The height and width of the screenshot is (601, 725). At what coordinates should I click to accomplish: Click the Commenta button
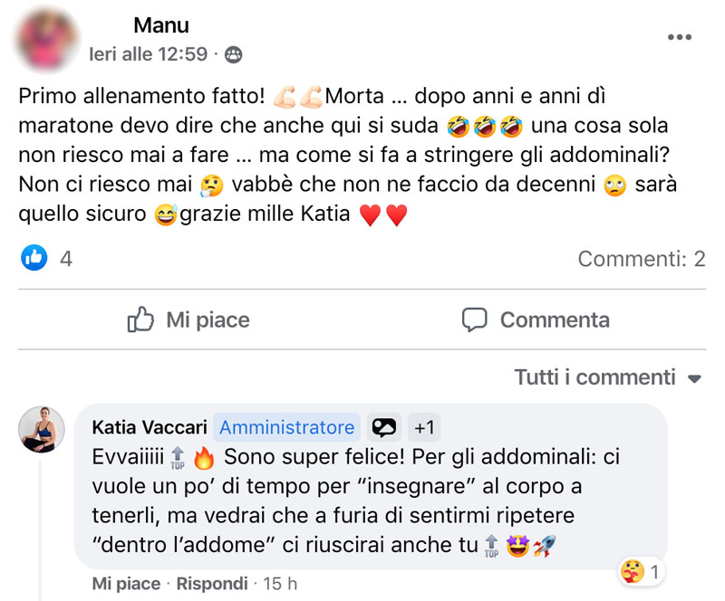coord(536,320)
